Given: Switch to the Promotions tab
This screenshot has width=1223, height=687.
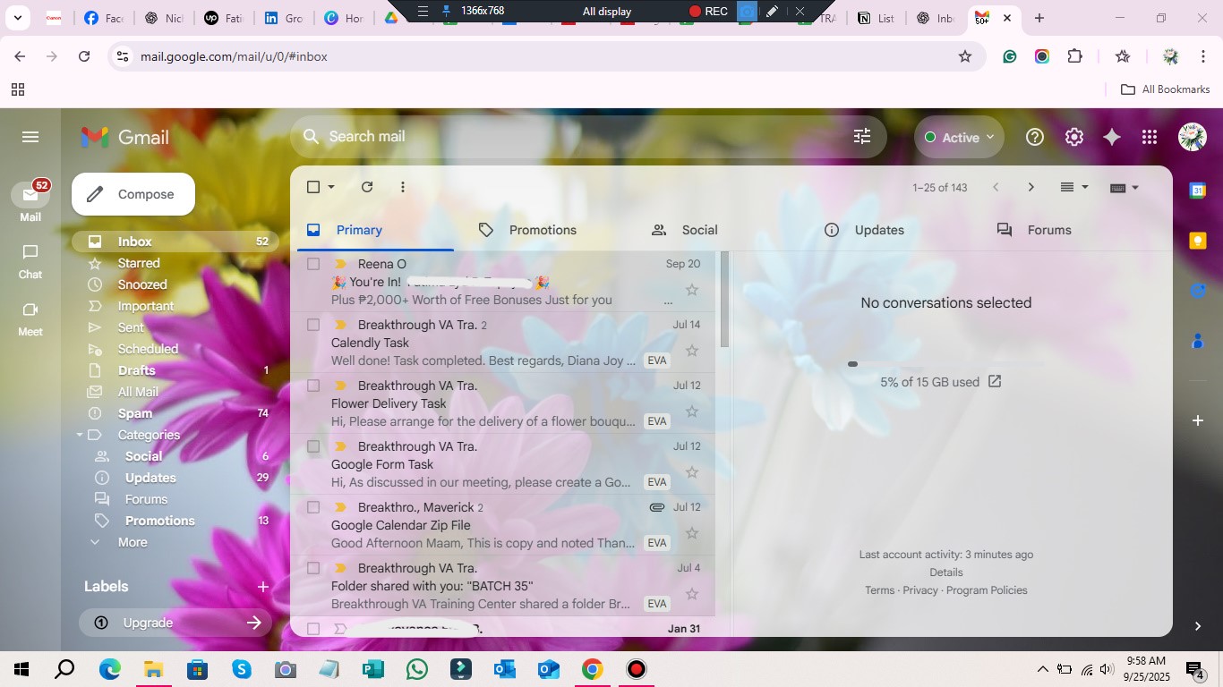Looking at the screenshot, I should coord(542,230).
